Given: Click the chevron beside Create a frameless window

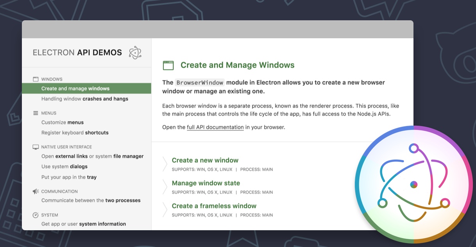Looking at the screenshot, I should pos(165,210).
